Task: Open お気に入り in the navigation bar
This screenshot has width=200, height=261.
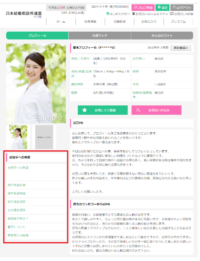Action: coord(149,22)
